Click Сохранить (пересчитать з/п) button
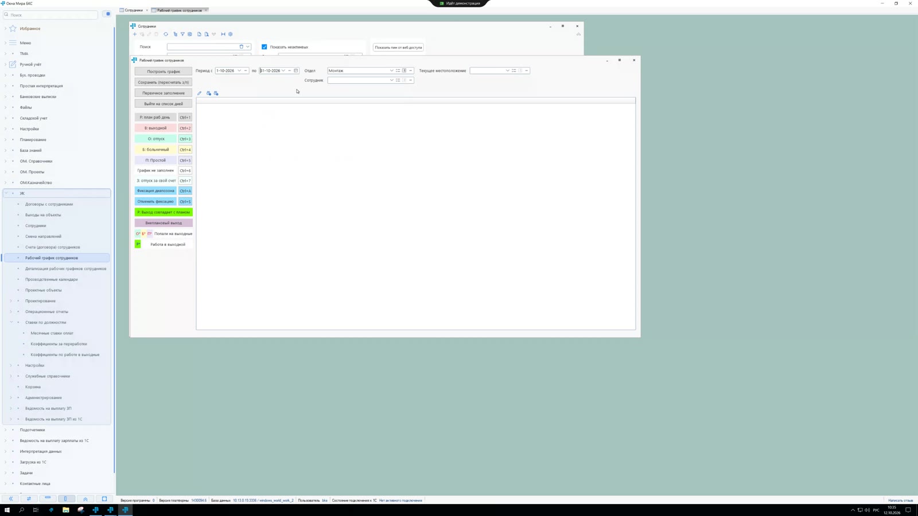918x516 pixels. (164, 82)
